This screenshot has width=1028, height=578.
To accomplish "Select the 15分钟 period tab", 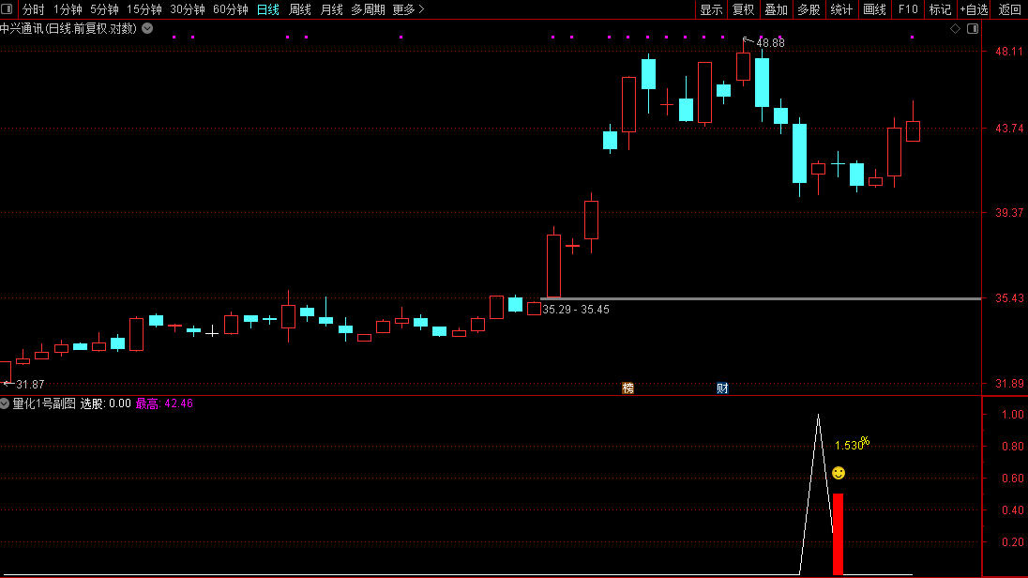I will 144,9.
